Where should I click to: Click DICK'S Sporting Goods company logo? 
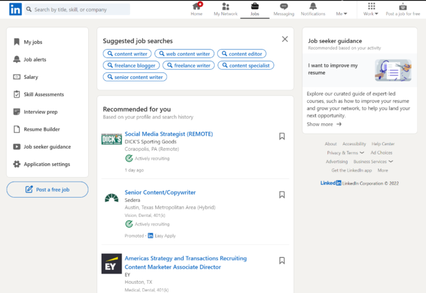click(111, 139)
